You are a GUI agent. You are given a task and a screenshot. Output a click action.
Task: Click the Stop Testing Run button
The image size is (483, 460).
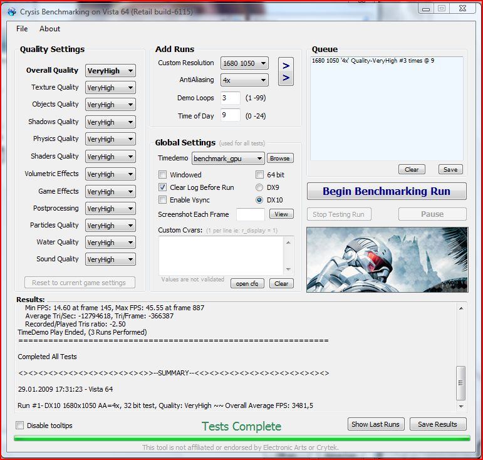coord(339,214)
